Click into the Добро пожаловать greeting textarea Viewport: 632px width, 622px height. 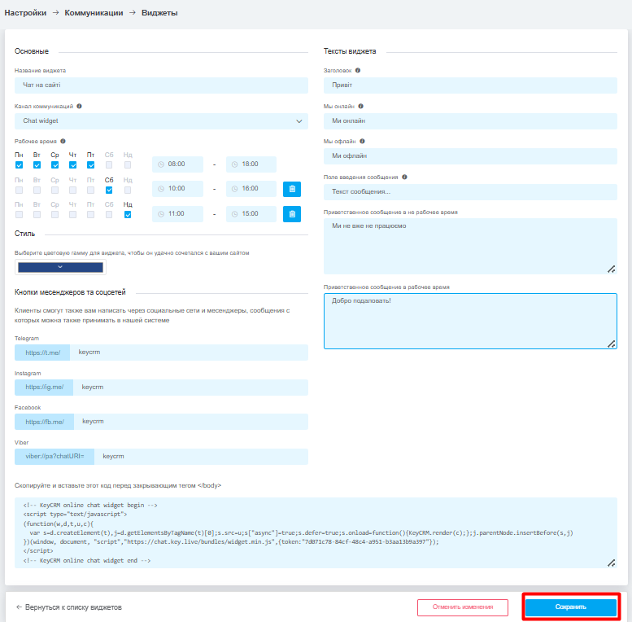pyautogui.click(x=470, y=321)
